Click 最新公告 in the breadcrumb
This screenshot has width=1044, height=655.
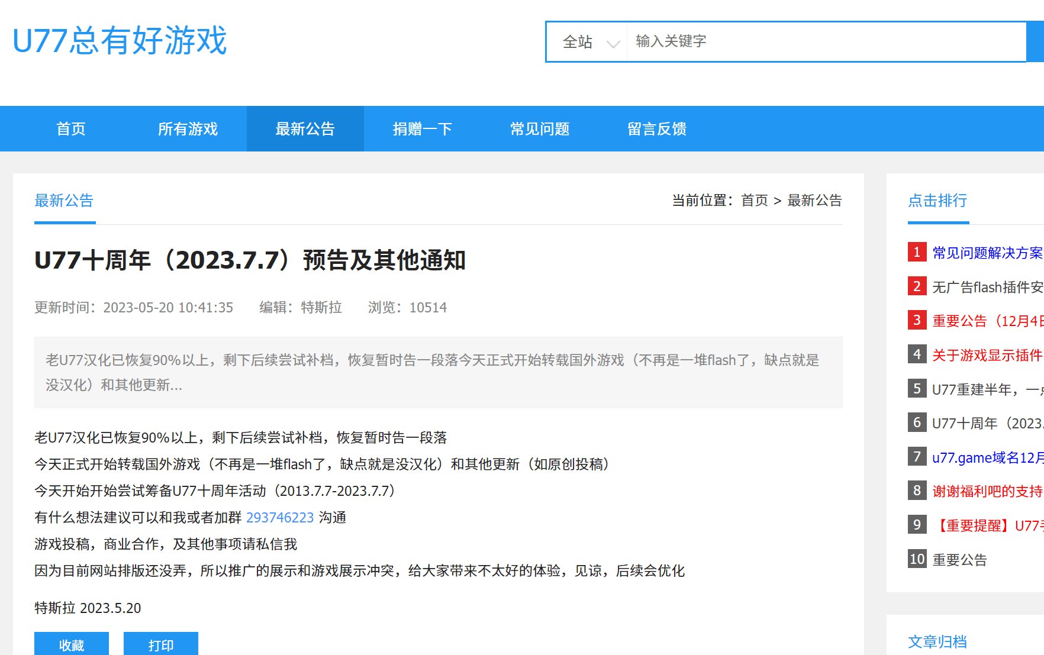814,201
